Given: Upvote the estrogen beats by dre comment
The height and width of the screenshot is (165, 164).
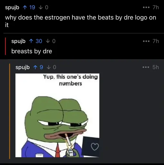Looking at the screenshot, I should [x=25, y=7].
